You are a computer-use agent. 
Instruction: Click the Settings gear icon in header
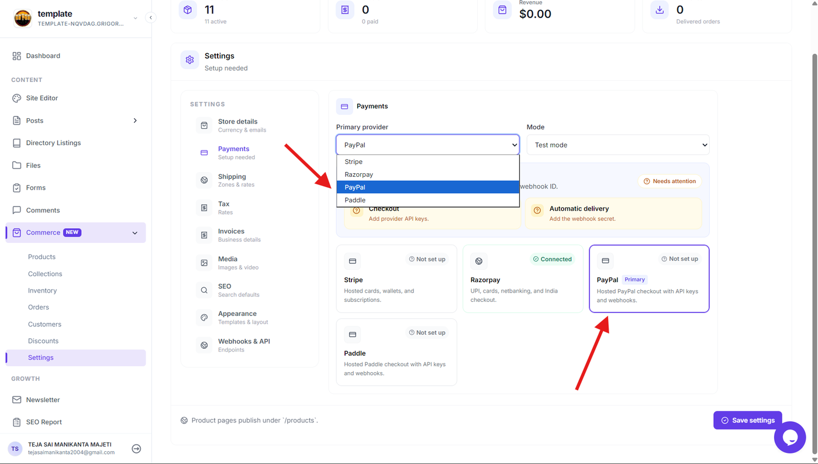click(x=189, y=60)
